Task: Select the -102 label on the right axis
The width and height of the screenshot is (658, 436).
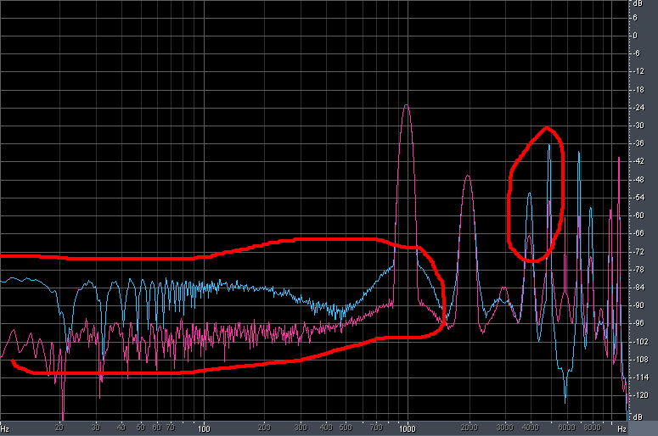Action: [639, 342]
